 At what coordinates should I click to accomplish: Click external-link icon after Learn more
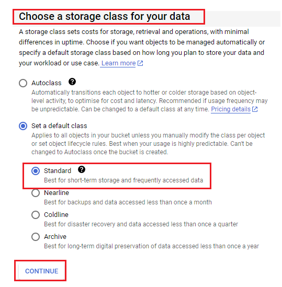[140, 63]
